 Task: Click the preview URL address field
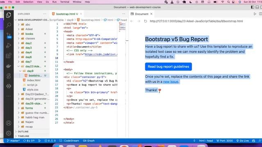(x=196, y=21)
